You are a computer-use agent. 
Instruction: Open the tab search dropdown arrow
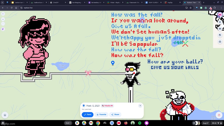2,3
